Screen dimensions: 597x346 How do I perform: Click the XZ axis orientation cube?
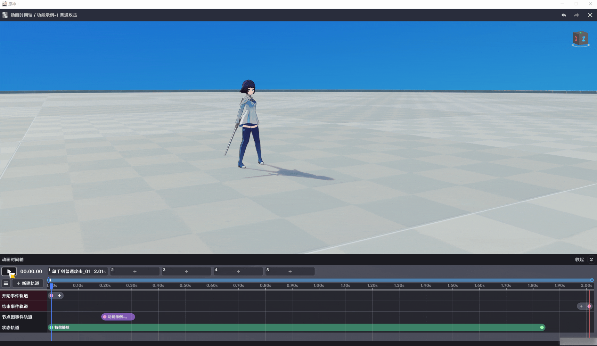pos(580,39)
